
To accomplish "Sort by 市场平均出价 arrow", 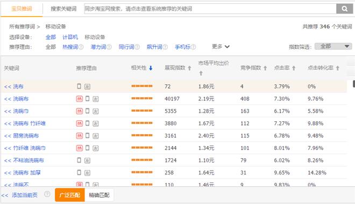I will [x=201, y=73].
